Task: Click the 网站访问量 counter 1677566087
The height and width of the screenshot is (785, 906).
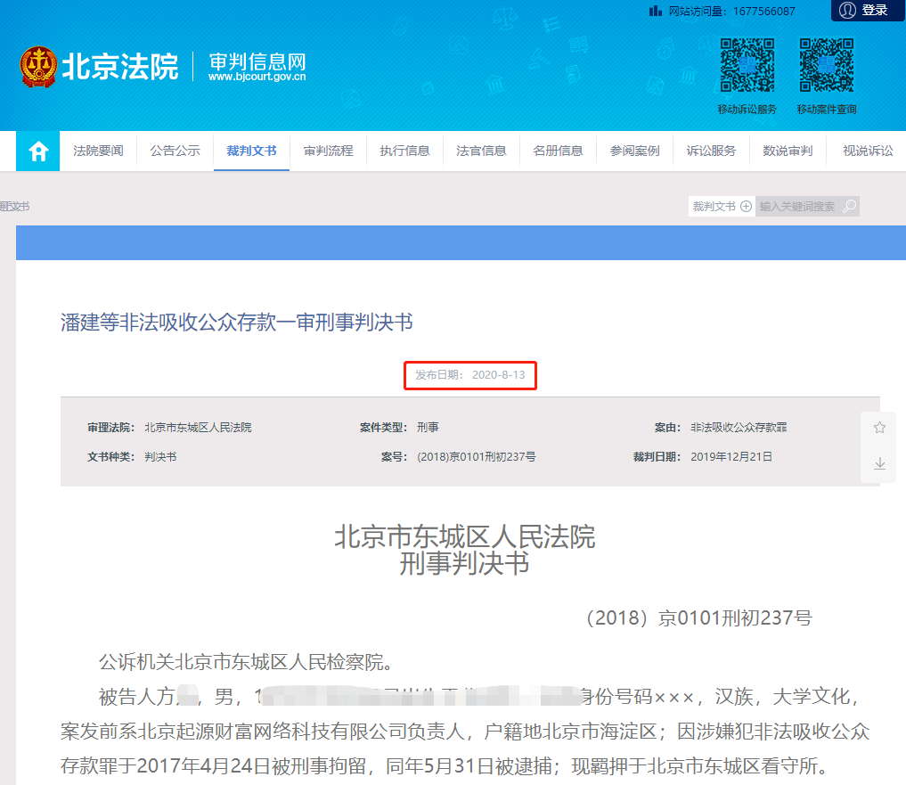Action: click(x=763, y=11)
